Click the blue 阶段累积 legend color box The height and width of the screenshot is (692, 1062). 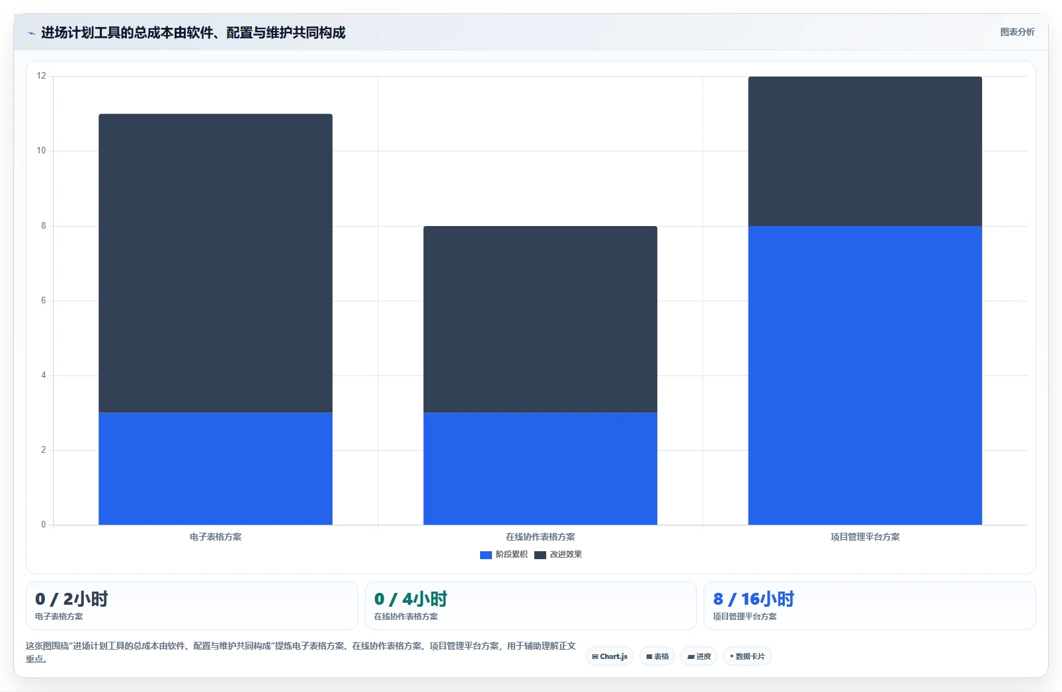pos(486,555)
